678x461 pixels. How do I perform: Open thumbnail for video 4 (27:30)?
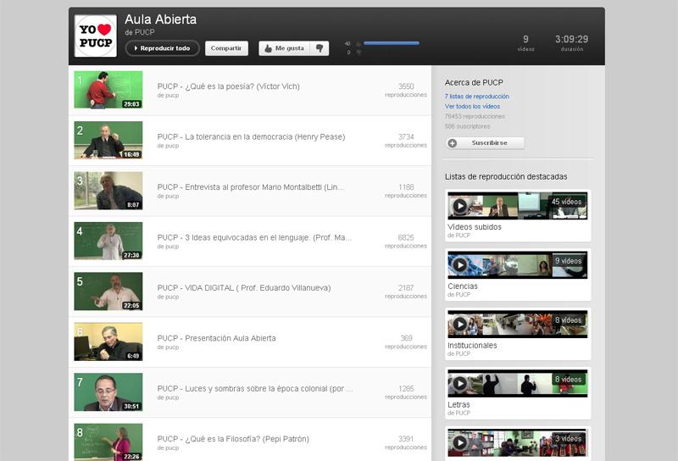(108, 241)
